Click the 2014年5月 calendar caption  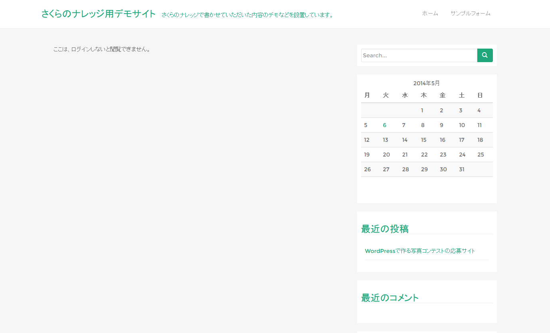[426, 83]
